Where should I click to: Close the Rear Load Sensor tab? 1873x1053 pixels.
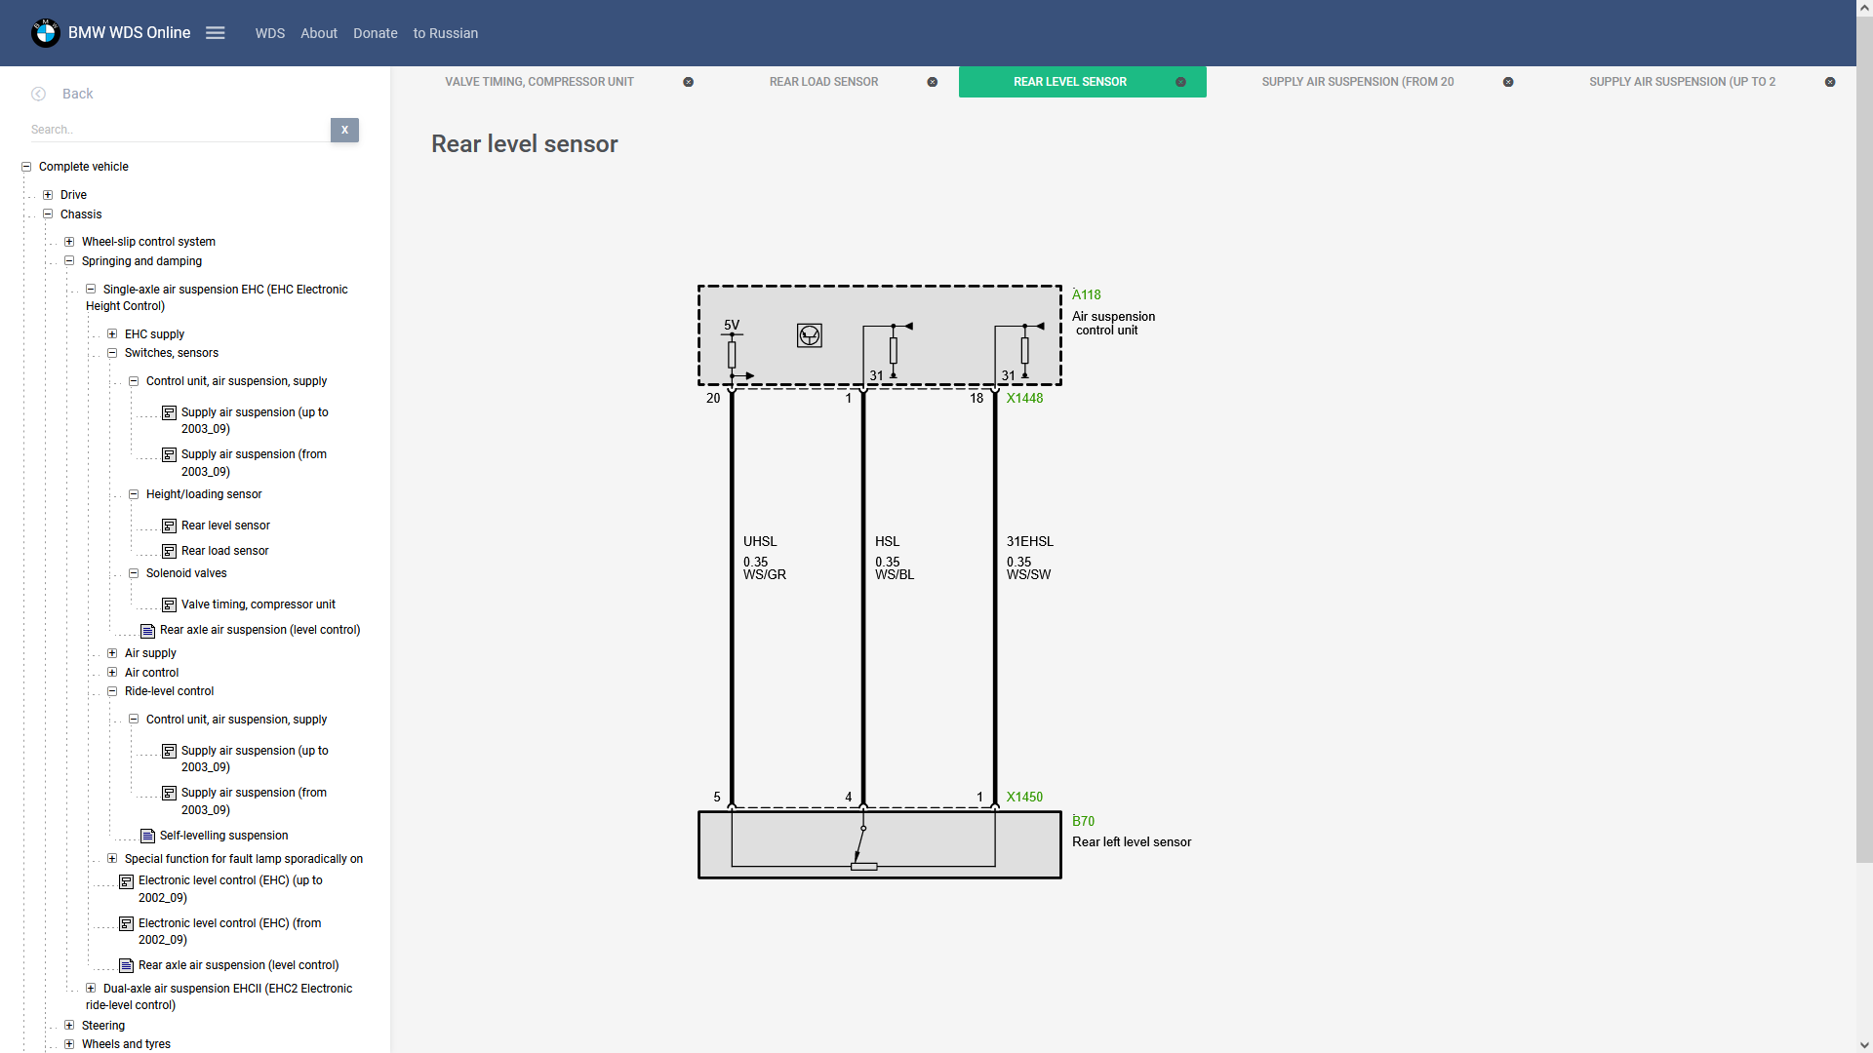(933, 82)
